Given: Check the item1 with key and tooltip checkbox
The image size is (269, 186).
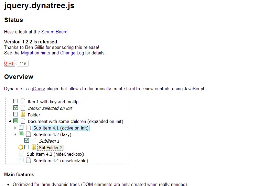Looking at the screenshot, I should coord(15,102).
